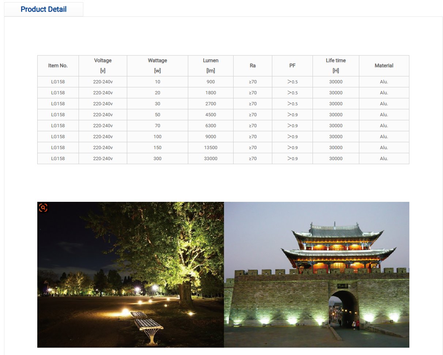This screenshot has width=443, height=355.
Task: Click the lumen value "33000"
Action: click(x=211, y=159)
